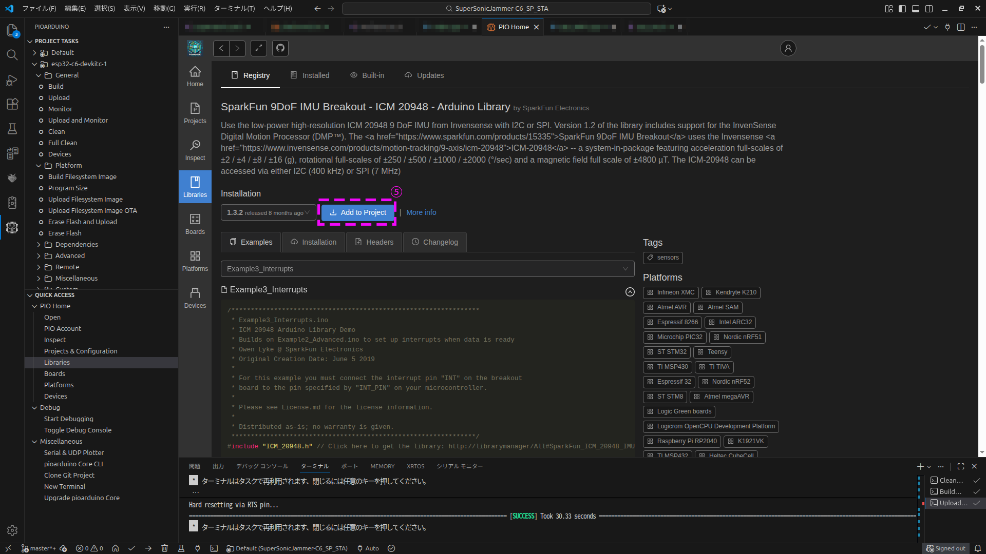Open the 1.3.2 version dropdown
Image resolution: width=986 pixels, height=554 pixels.
tap(268, 212)
